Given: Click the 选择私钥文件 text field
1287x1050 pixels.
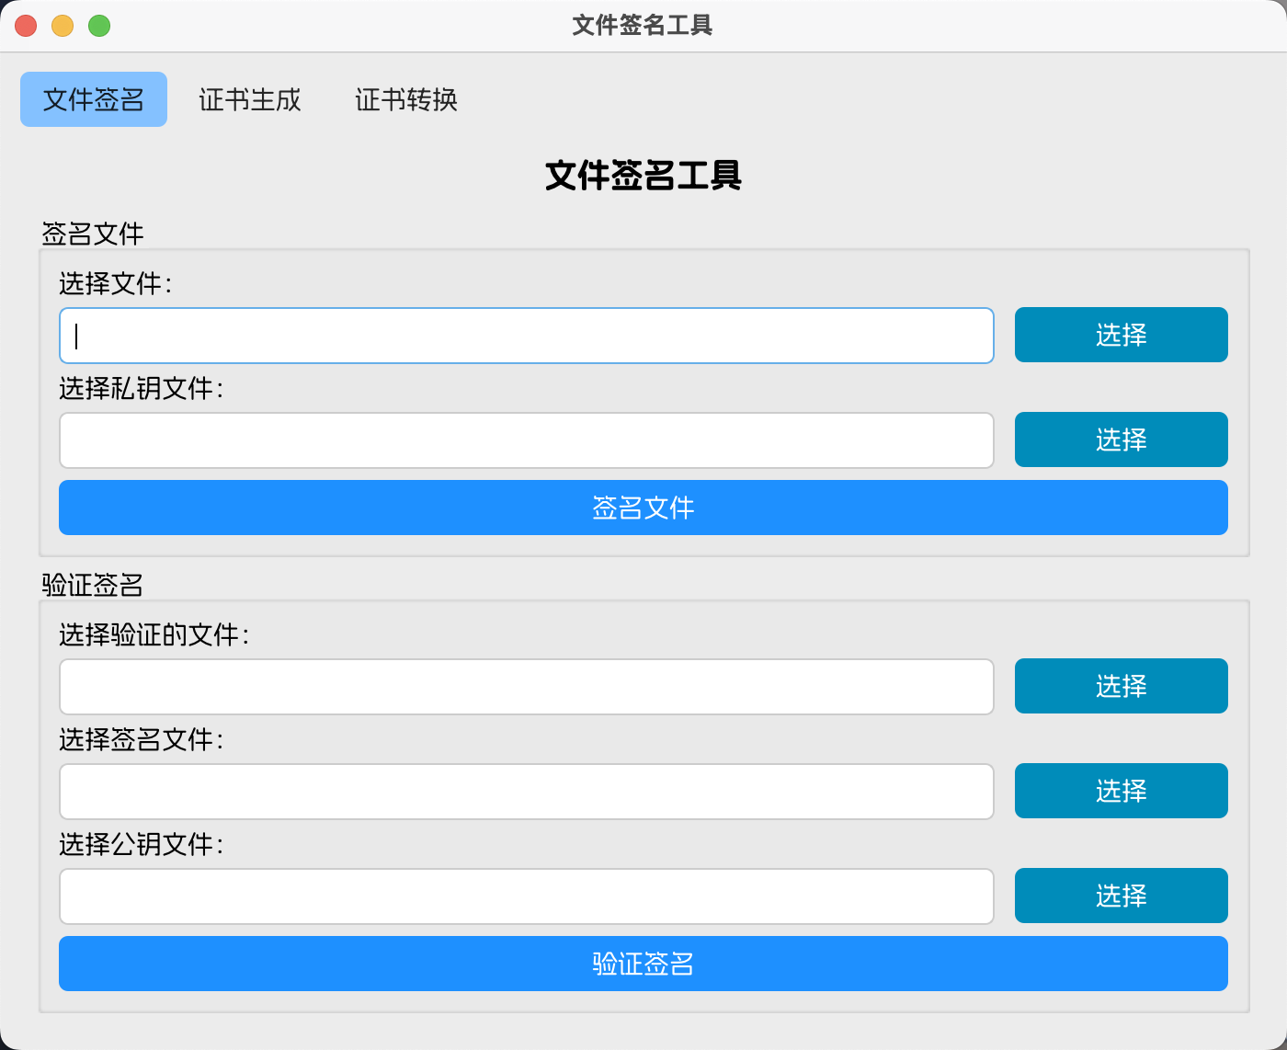Looking at the screenshot, I should coord(527,440).
